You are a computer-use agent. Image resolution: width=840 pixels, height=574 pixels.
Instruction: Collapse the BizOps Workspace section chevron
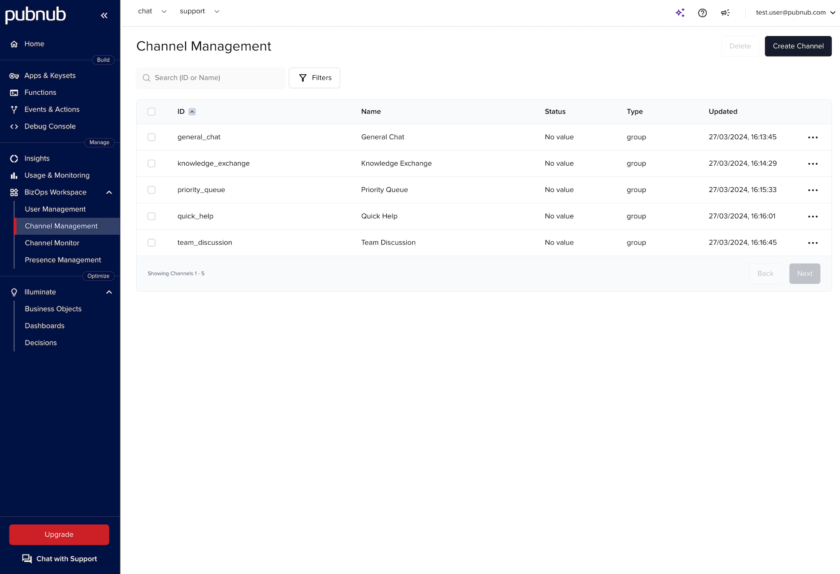point(109,192)
